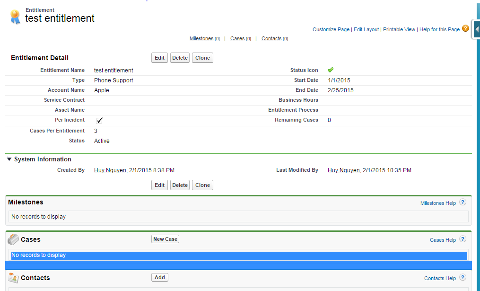
Task: Jump to Milestones [0] related list
Action: 204,39
